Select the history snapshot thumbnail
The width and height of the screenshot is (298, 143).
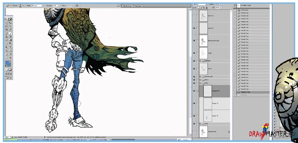coord(239,6)
